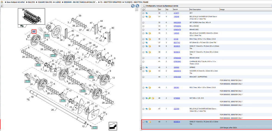The width and height of the screenshot is (272, 131).
Task: Sort by Part Description column header
Action: click(x=195, y=9)
